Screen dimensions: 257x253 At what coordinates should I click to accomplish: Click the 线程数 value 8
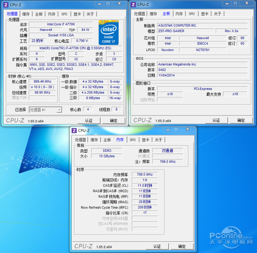click(117, 109)
